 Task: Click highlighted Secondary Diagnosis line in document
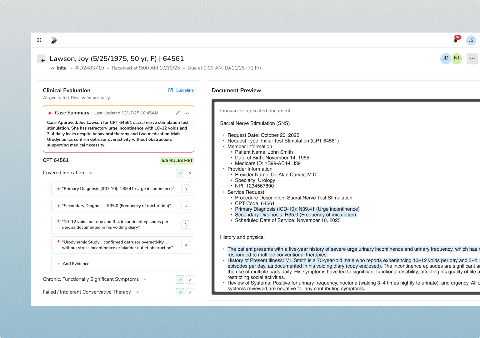(x=295, y=215)
